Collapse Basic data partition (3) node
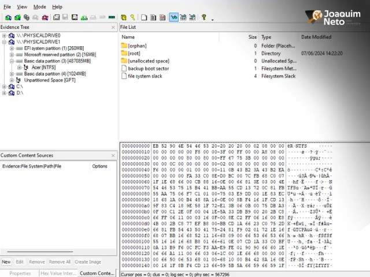Image resolution: width=370 pixels, height=277 pixels. click(12, 61)
